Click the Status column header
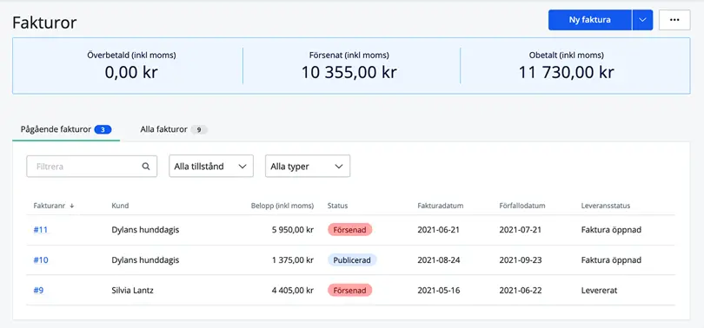 pyautogui.click(x=337, y=206)
